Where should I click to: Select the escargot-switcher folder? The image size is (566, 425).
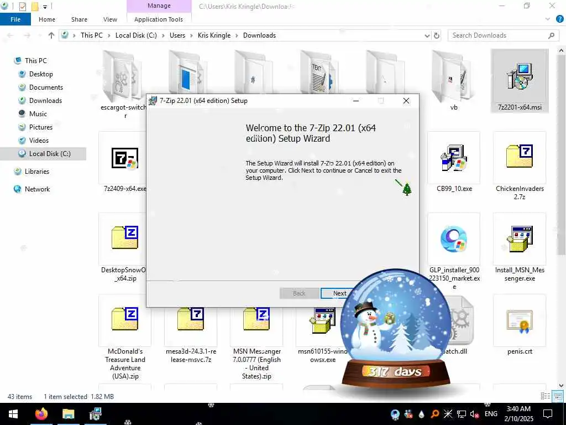click(122, 76)
